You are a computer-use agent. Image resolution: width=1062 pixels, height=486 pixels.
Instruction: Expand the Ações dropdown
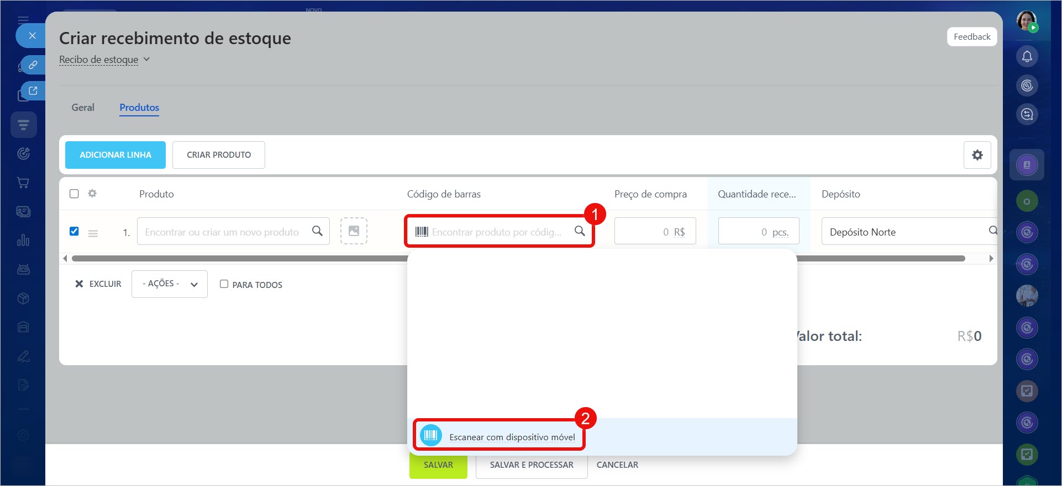[x=170, y=284]
